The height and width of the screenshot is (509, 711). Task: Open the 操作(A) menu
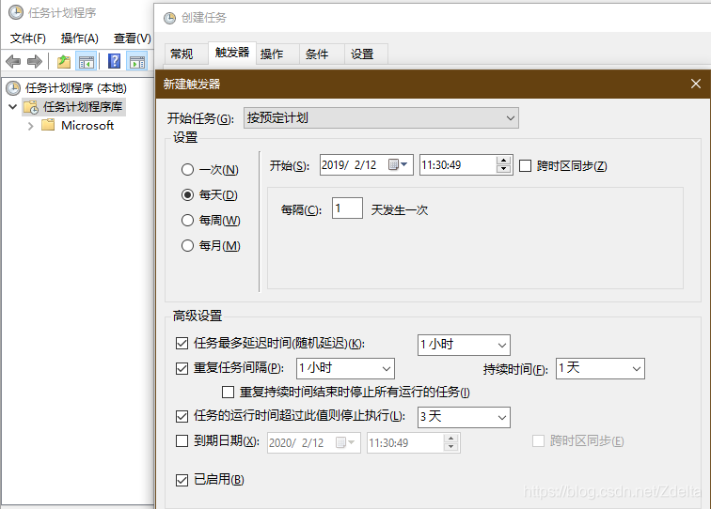80,39
